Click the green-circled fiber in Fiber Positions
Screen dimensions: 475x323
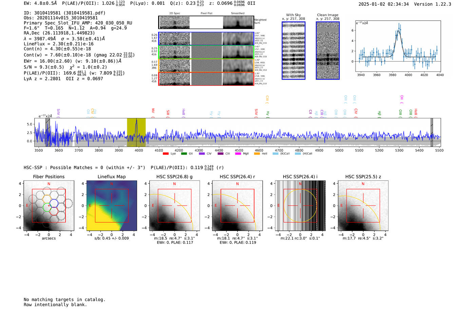tap(46, 207)
